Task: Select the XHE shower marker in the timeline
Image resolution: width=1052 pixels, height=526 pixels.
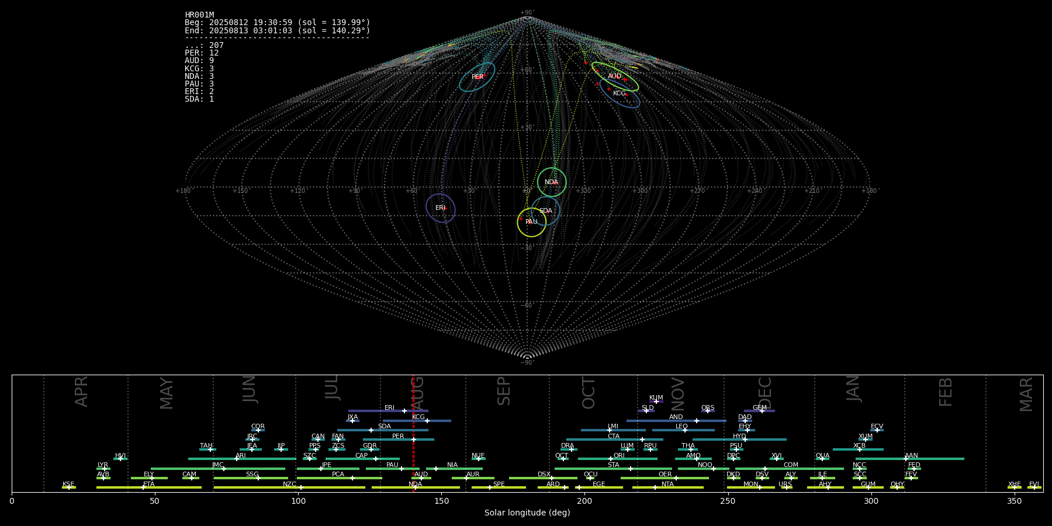Action: (1015, 487)
